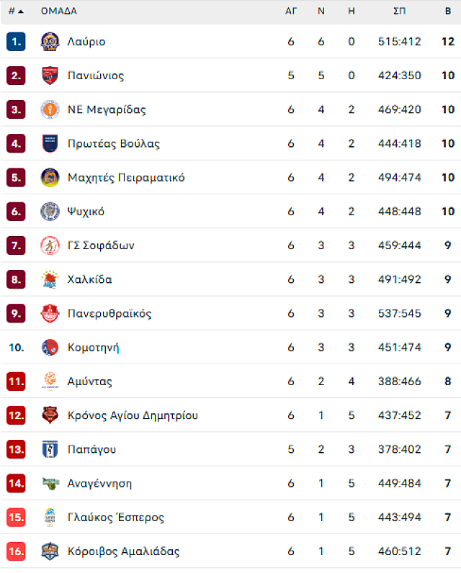Sort table by the # position arrow
This screenshot has height=573, width=461.
[16, 12]
